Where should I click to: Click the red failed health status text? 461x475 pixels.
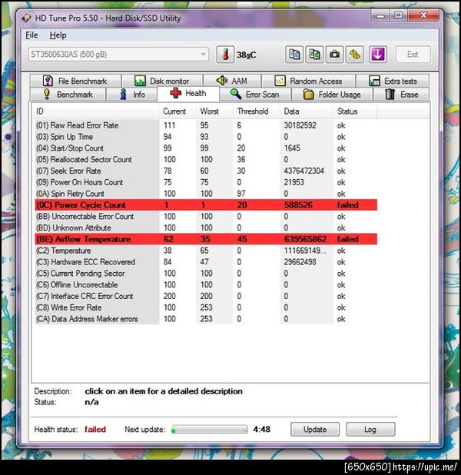click(95, 429)
